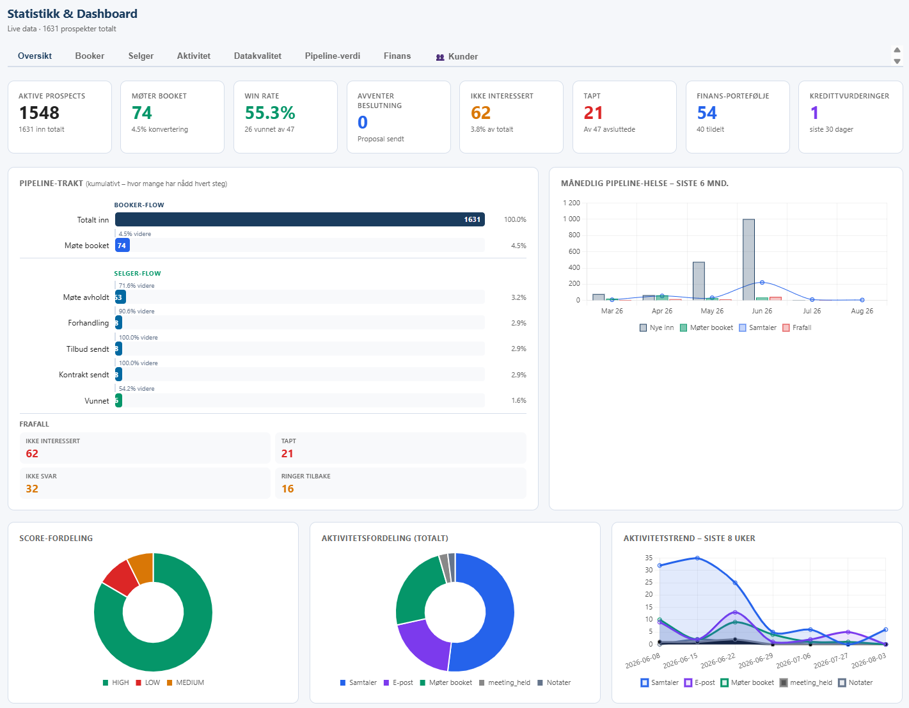
Task: Click the scroll-down arrow beside the tab row
Action: coord(897,61)
